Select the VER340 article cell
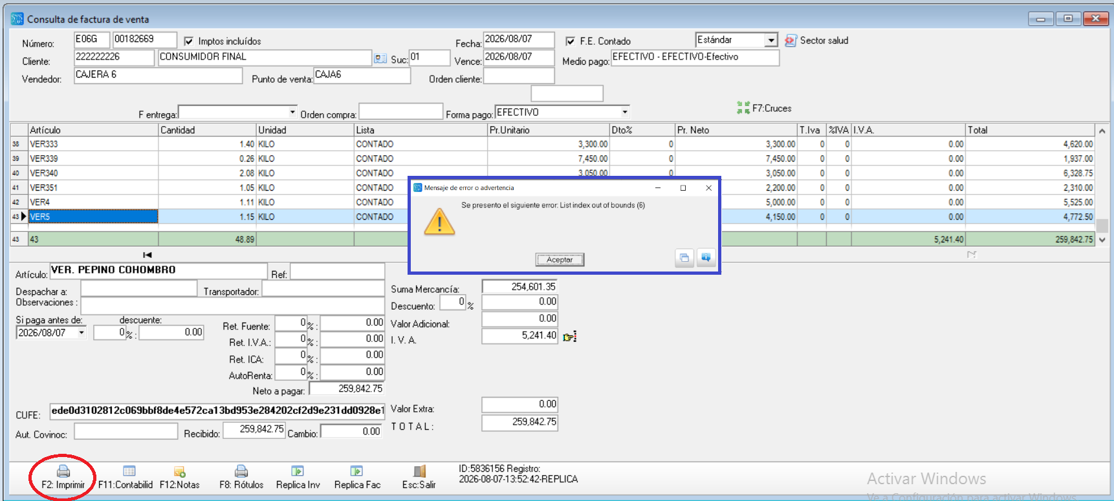Viewport: 1114px width, 501px height. pos(93,173)
